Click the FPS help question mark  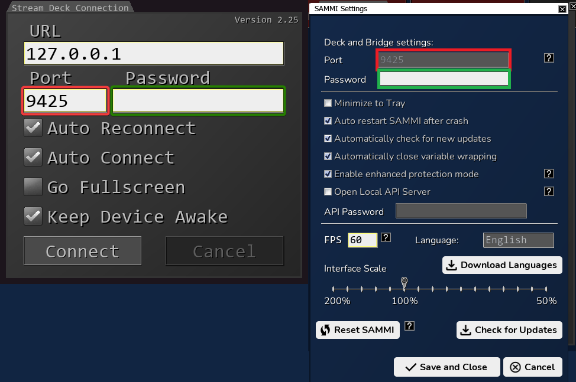coord(386,237)
